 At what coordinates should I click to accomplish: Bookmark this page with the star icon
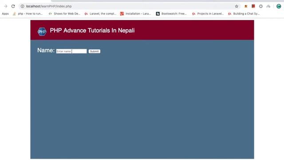pos(237,6)
